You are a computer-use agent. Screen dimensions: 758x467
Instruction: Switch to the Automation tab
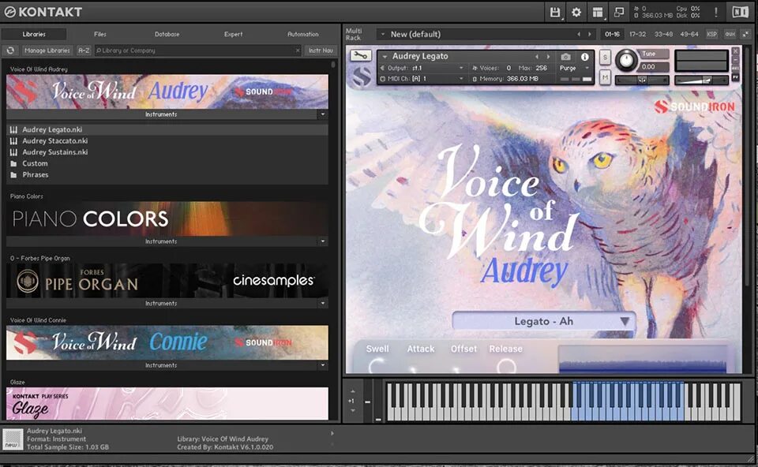tap(303, 34)
